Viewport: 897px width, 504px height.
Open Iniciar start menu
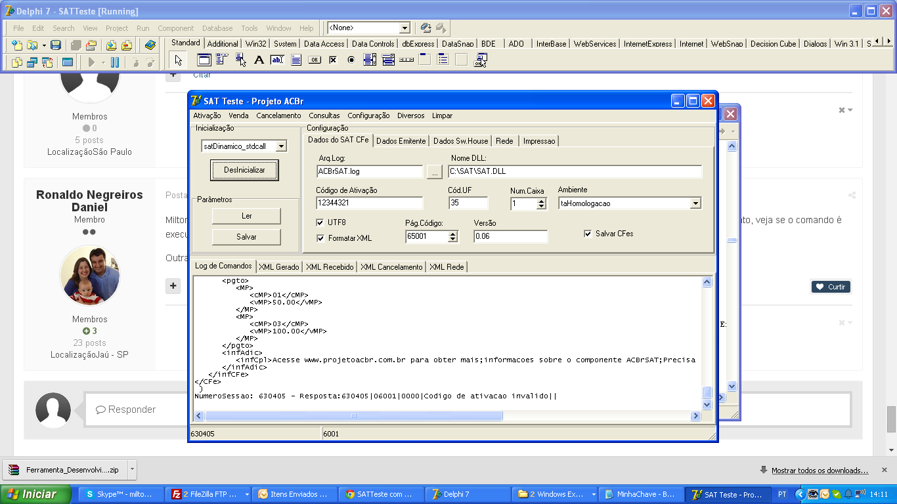(x=35, y=494)
